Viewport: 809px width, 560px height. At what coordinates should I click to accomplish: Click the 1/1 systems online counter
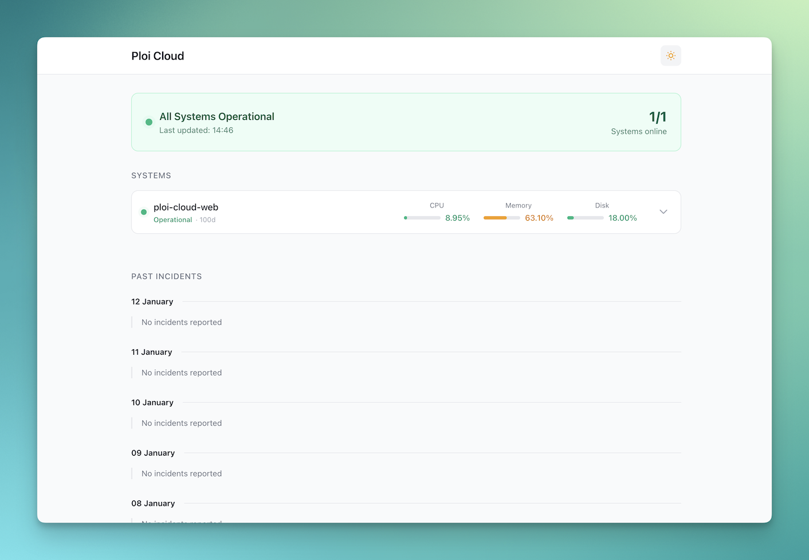point(657,118)
